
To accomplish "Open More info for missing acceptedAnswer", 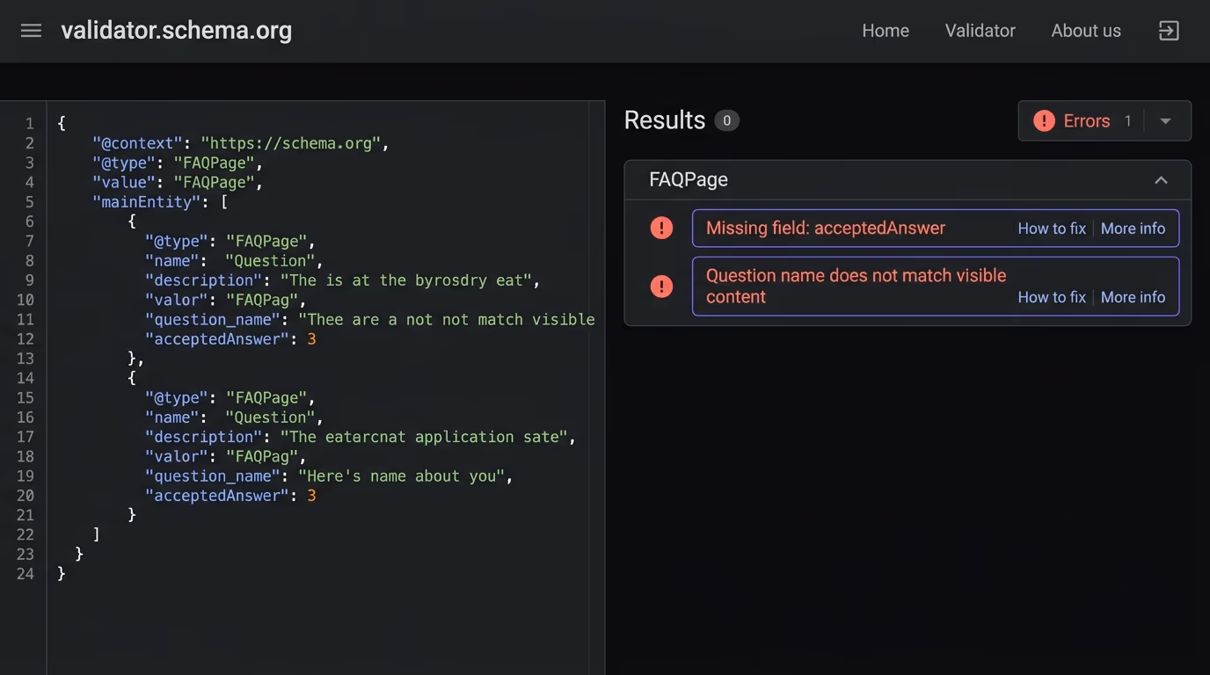I will click(1133, 229).
